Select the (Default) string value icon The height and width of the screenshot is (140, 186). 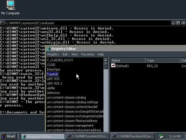(x=113, y=66)
